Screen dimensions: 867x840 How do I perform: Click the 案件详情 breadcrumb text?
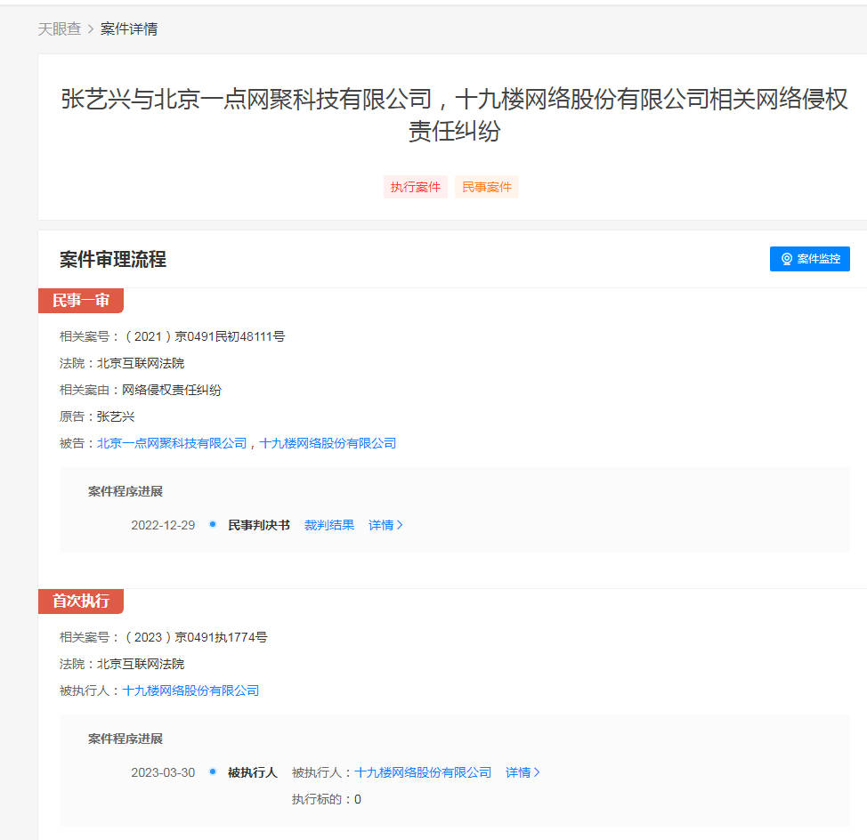click(x=129, y=28)
